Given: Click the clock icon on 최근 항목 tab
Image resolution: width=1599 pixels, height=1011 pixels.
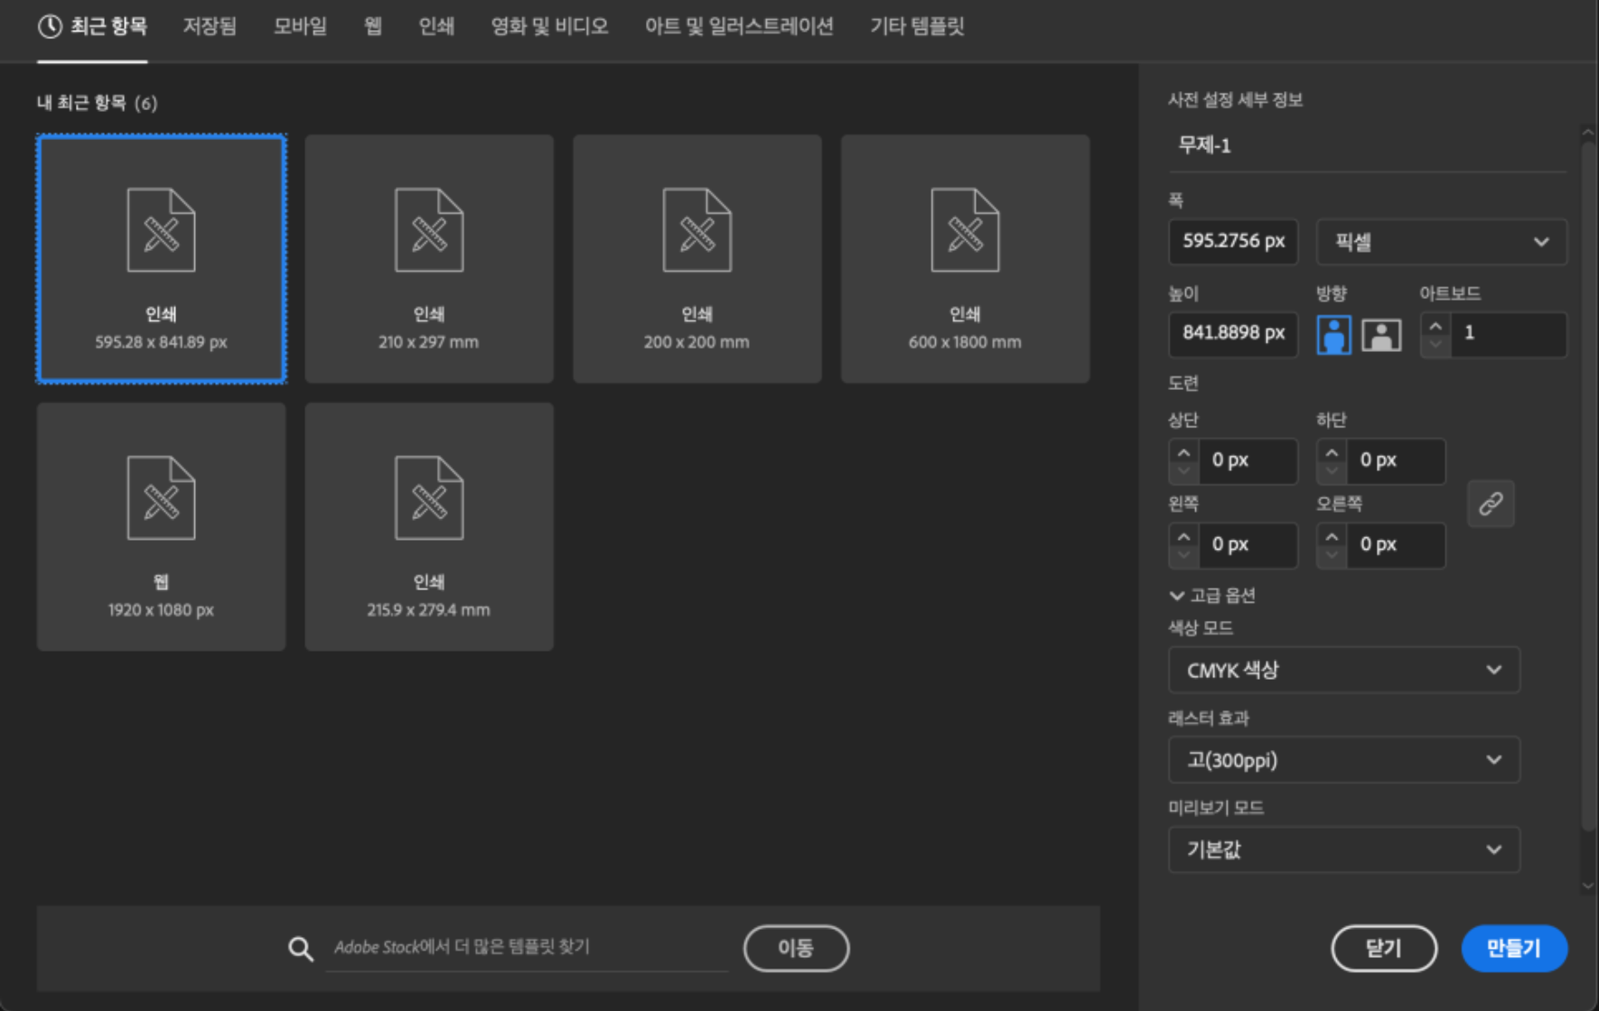Looking at the screenshot, I should pyautogui.click(x=50, y=27).
